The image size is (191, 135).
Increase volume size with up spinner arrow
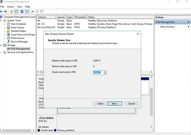coord(105,71)
